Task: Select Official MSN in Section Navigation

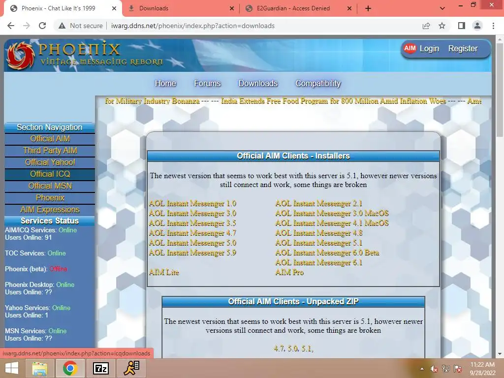Action: coord(50,186)
